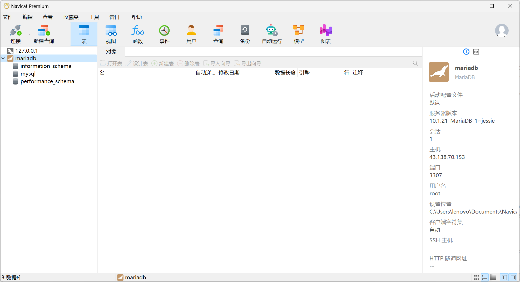Open the Edit (编辑) menu
Screen dimensions: 520x282
click(x=28, y=17)
